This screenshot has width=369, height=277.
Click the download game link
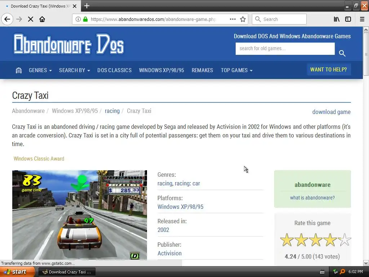tap(332, 112)
